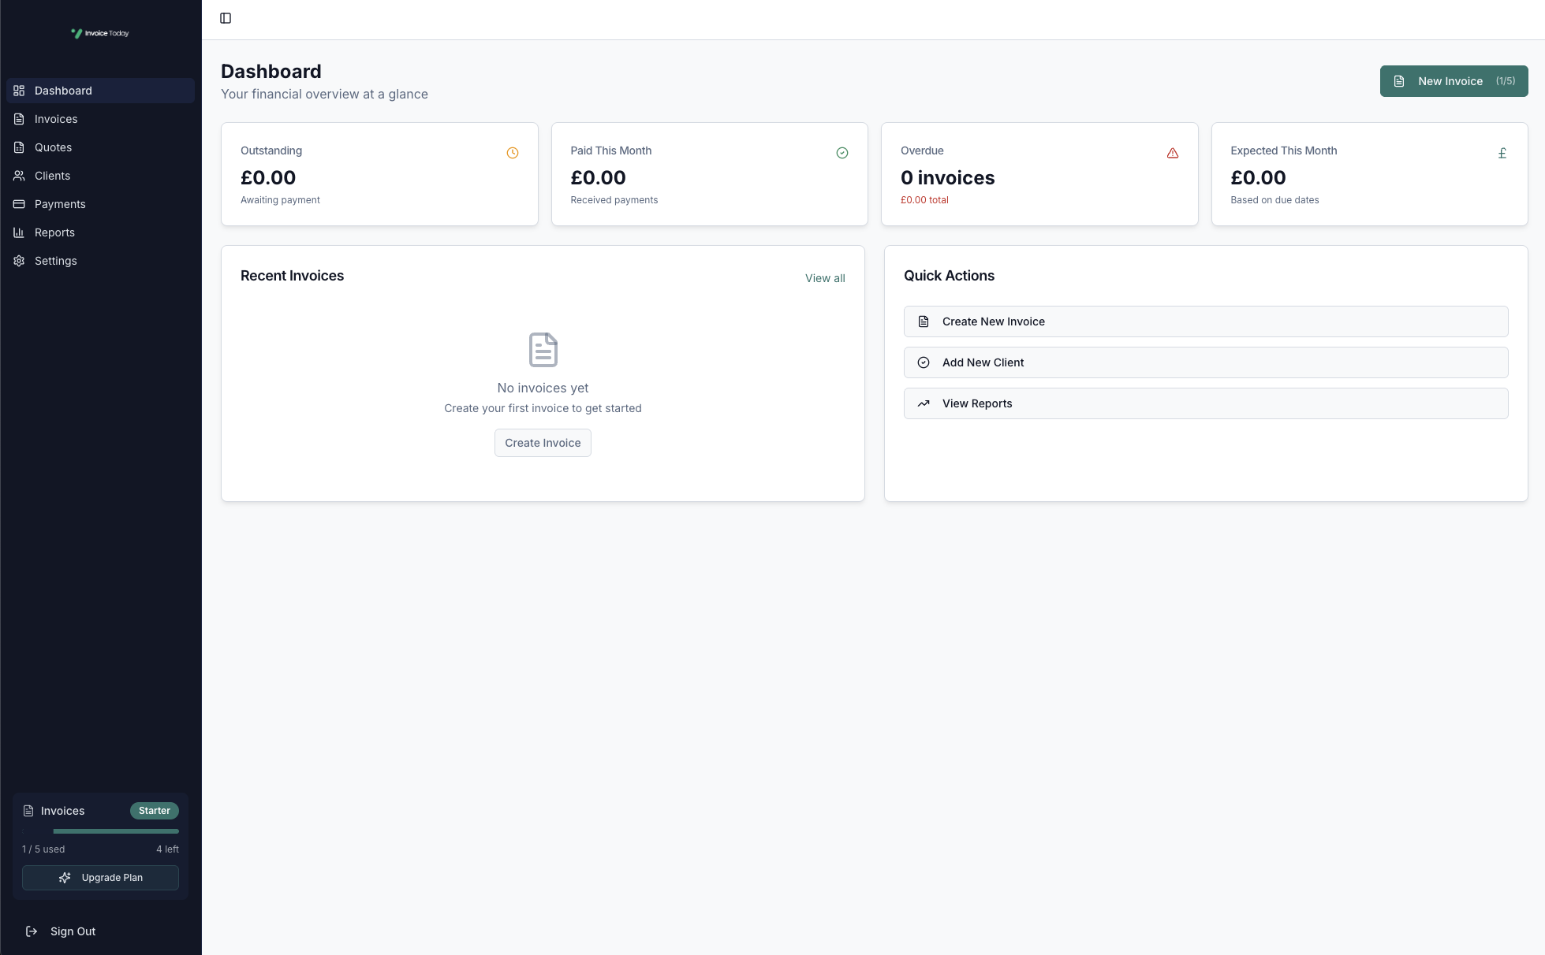Click the warning triangle on Overdue card
This screenshot has width=1545, height=955.
pyautogui.click(x=1172, y=152)
